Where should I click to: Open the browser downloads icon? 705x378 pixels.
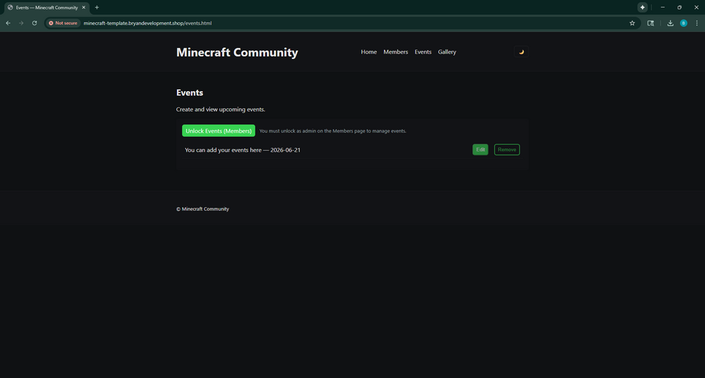pyautogui.click(x=670, y=23)
